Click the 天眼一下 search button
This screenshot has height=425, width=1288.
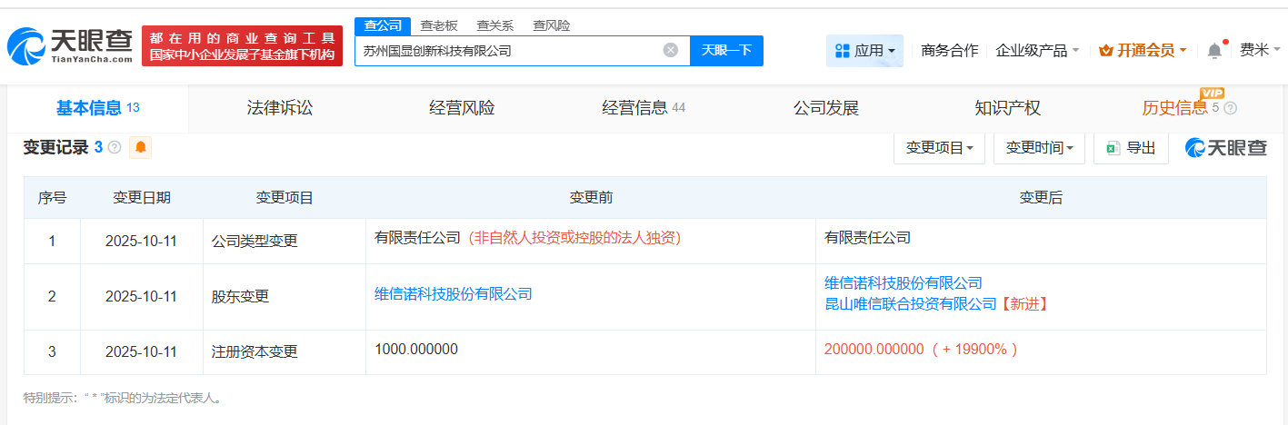726,51
